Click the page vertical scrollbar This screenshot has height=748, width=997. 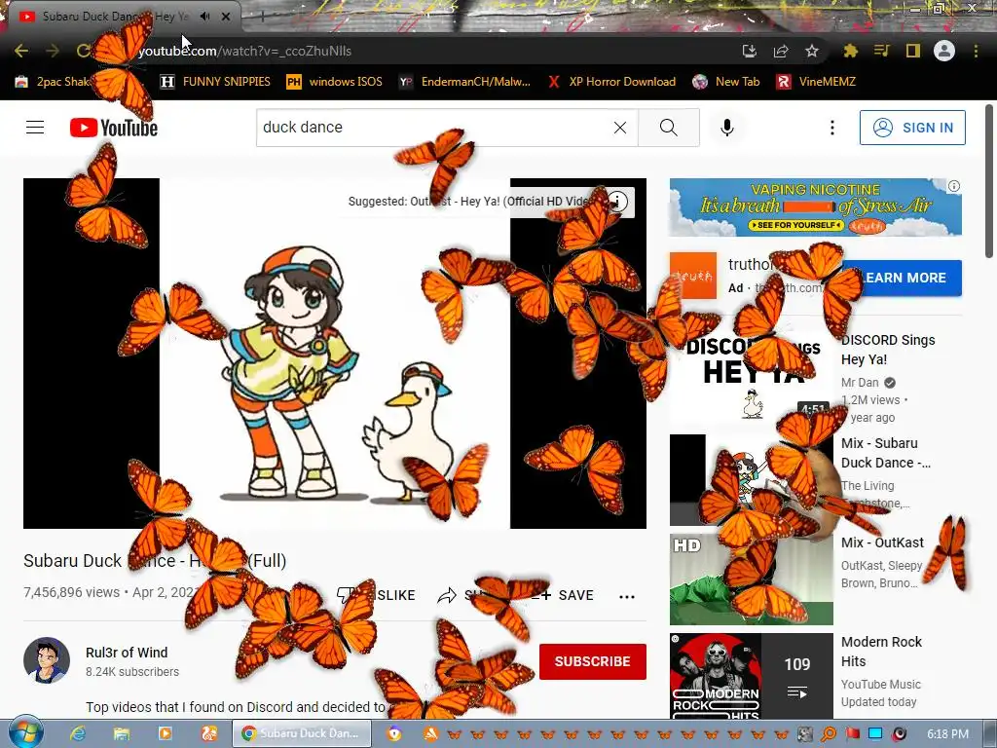tap(989, 181)
